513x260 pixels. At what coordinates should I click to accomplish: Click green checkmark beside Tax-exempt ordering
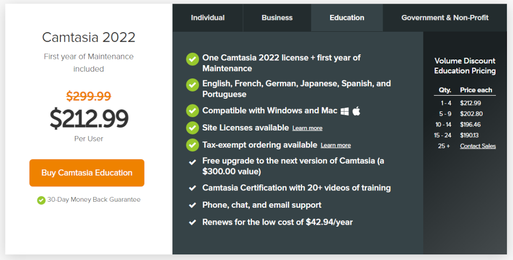pyautogui.click(x=192, y=145)
